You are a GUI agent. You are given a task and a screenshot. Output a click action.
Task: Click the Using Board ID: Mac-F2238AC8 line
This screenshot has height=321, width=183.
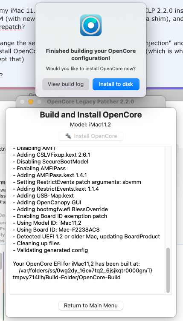(56, 230)
